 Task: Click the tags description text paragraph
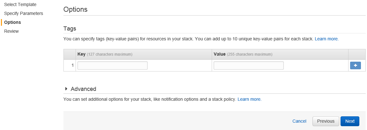(188, 39)
